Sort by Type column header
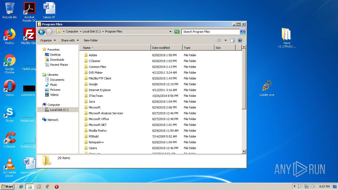Screen dimensions: 338x190 click(x=198, y=48)
